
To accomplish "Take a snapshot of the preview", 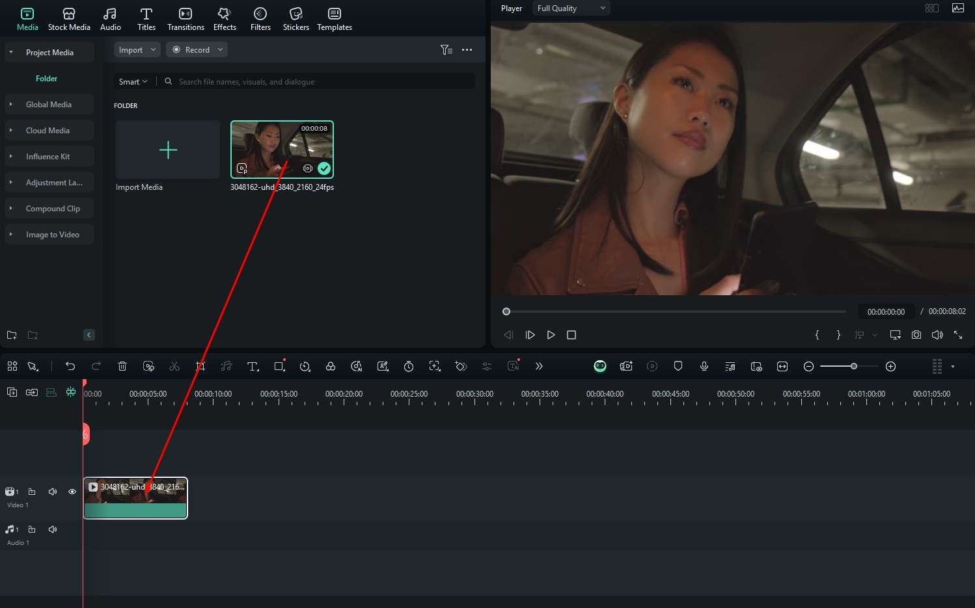I will [916, 335].
